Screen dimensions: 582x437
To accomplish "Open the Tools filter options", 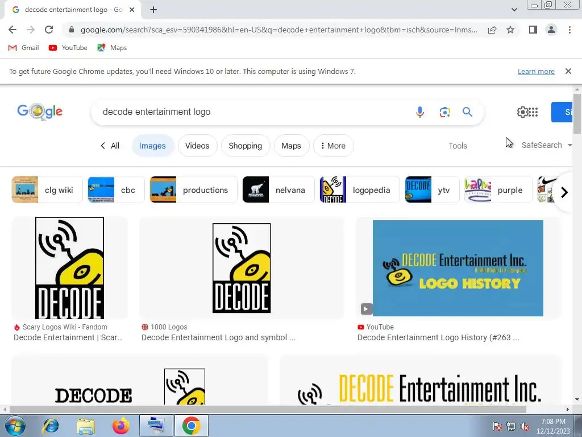I will tap(458, 146).
